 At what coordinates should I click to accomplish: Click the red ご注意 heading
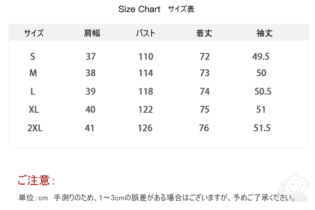[x=36, y=181]
